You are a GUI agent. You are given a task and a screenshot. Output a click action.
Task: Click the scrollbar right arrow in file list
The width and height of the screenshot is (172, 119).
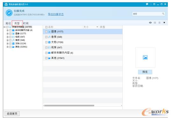pyautogui.click(x=122, y=106)
